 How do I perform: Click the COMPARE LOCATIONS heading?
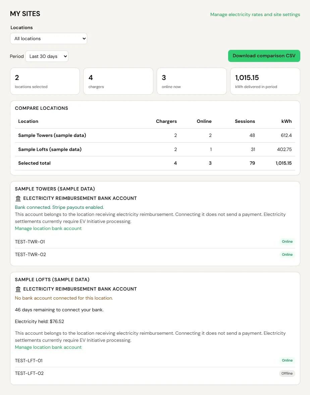(x=41, y=108)
